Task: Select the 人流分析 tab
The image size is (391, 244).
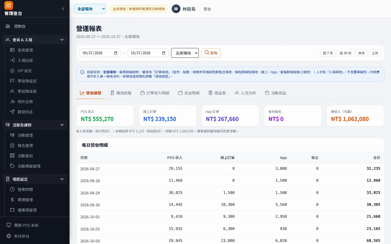Action: [245, 93]
